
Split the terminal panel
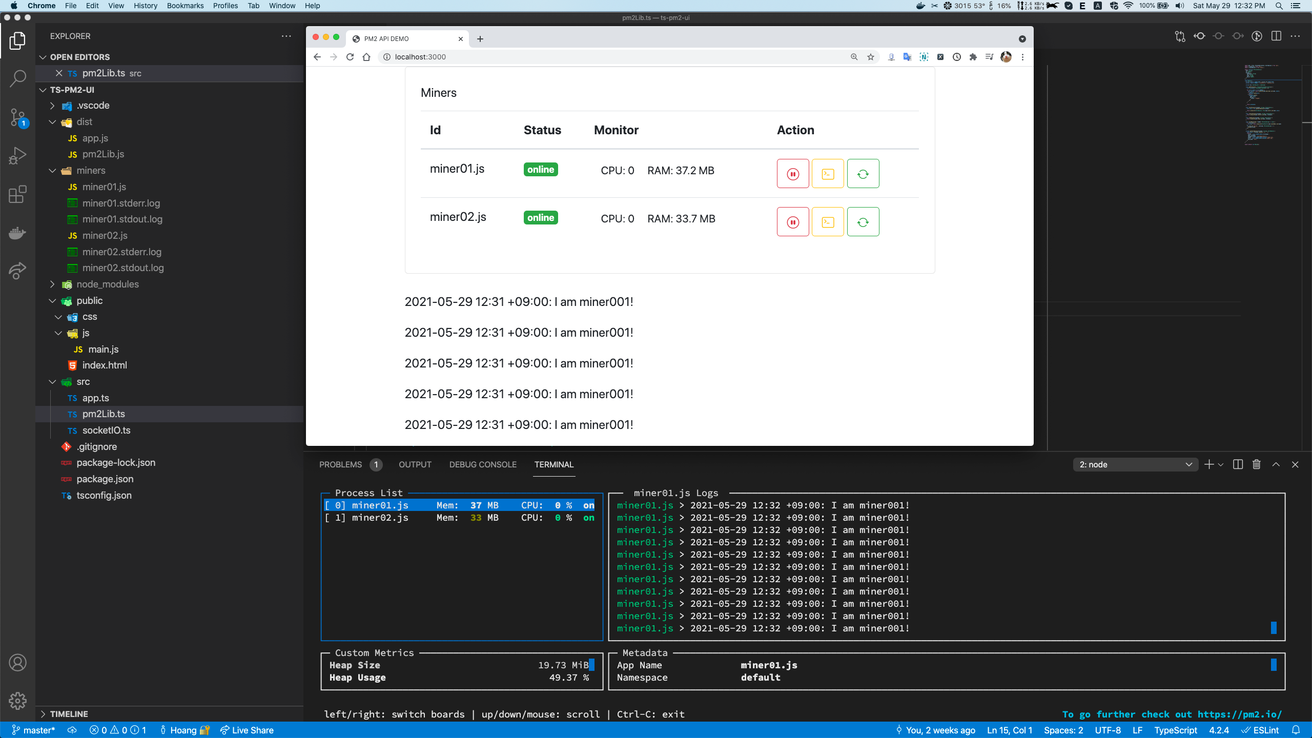pyautogui.click(x=1238, y=464)
